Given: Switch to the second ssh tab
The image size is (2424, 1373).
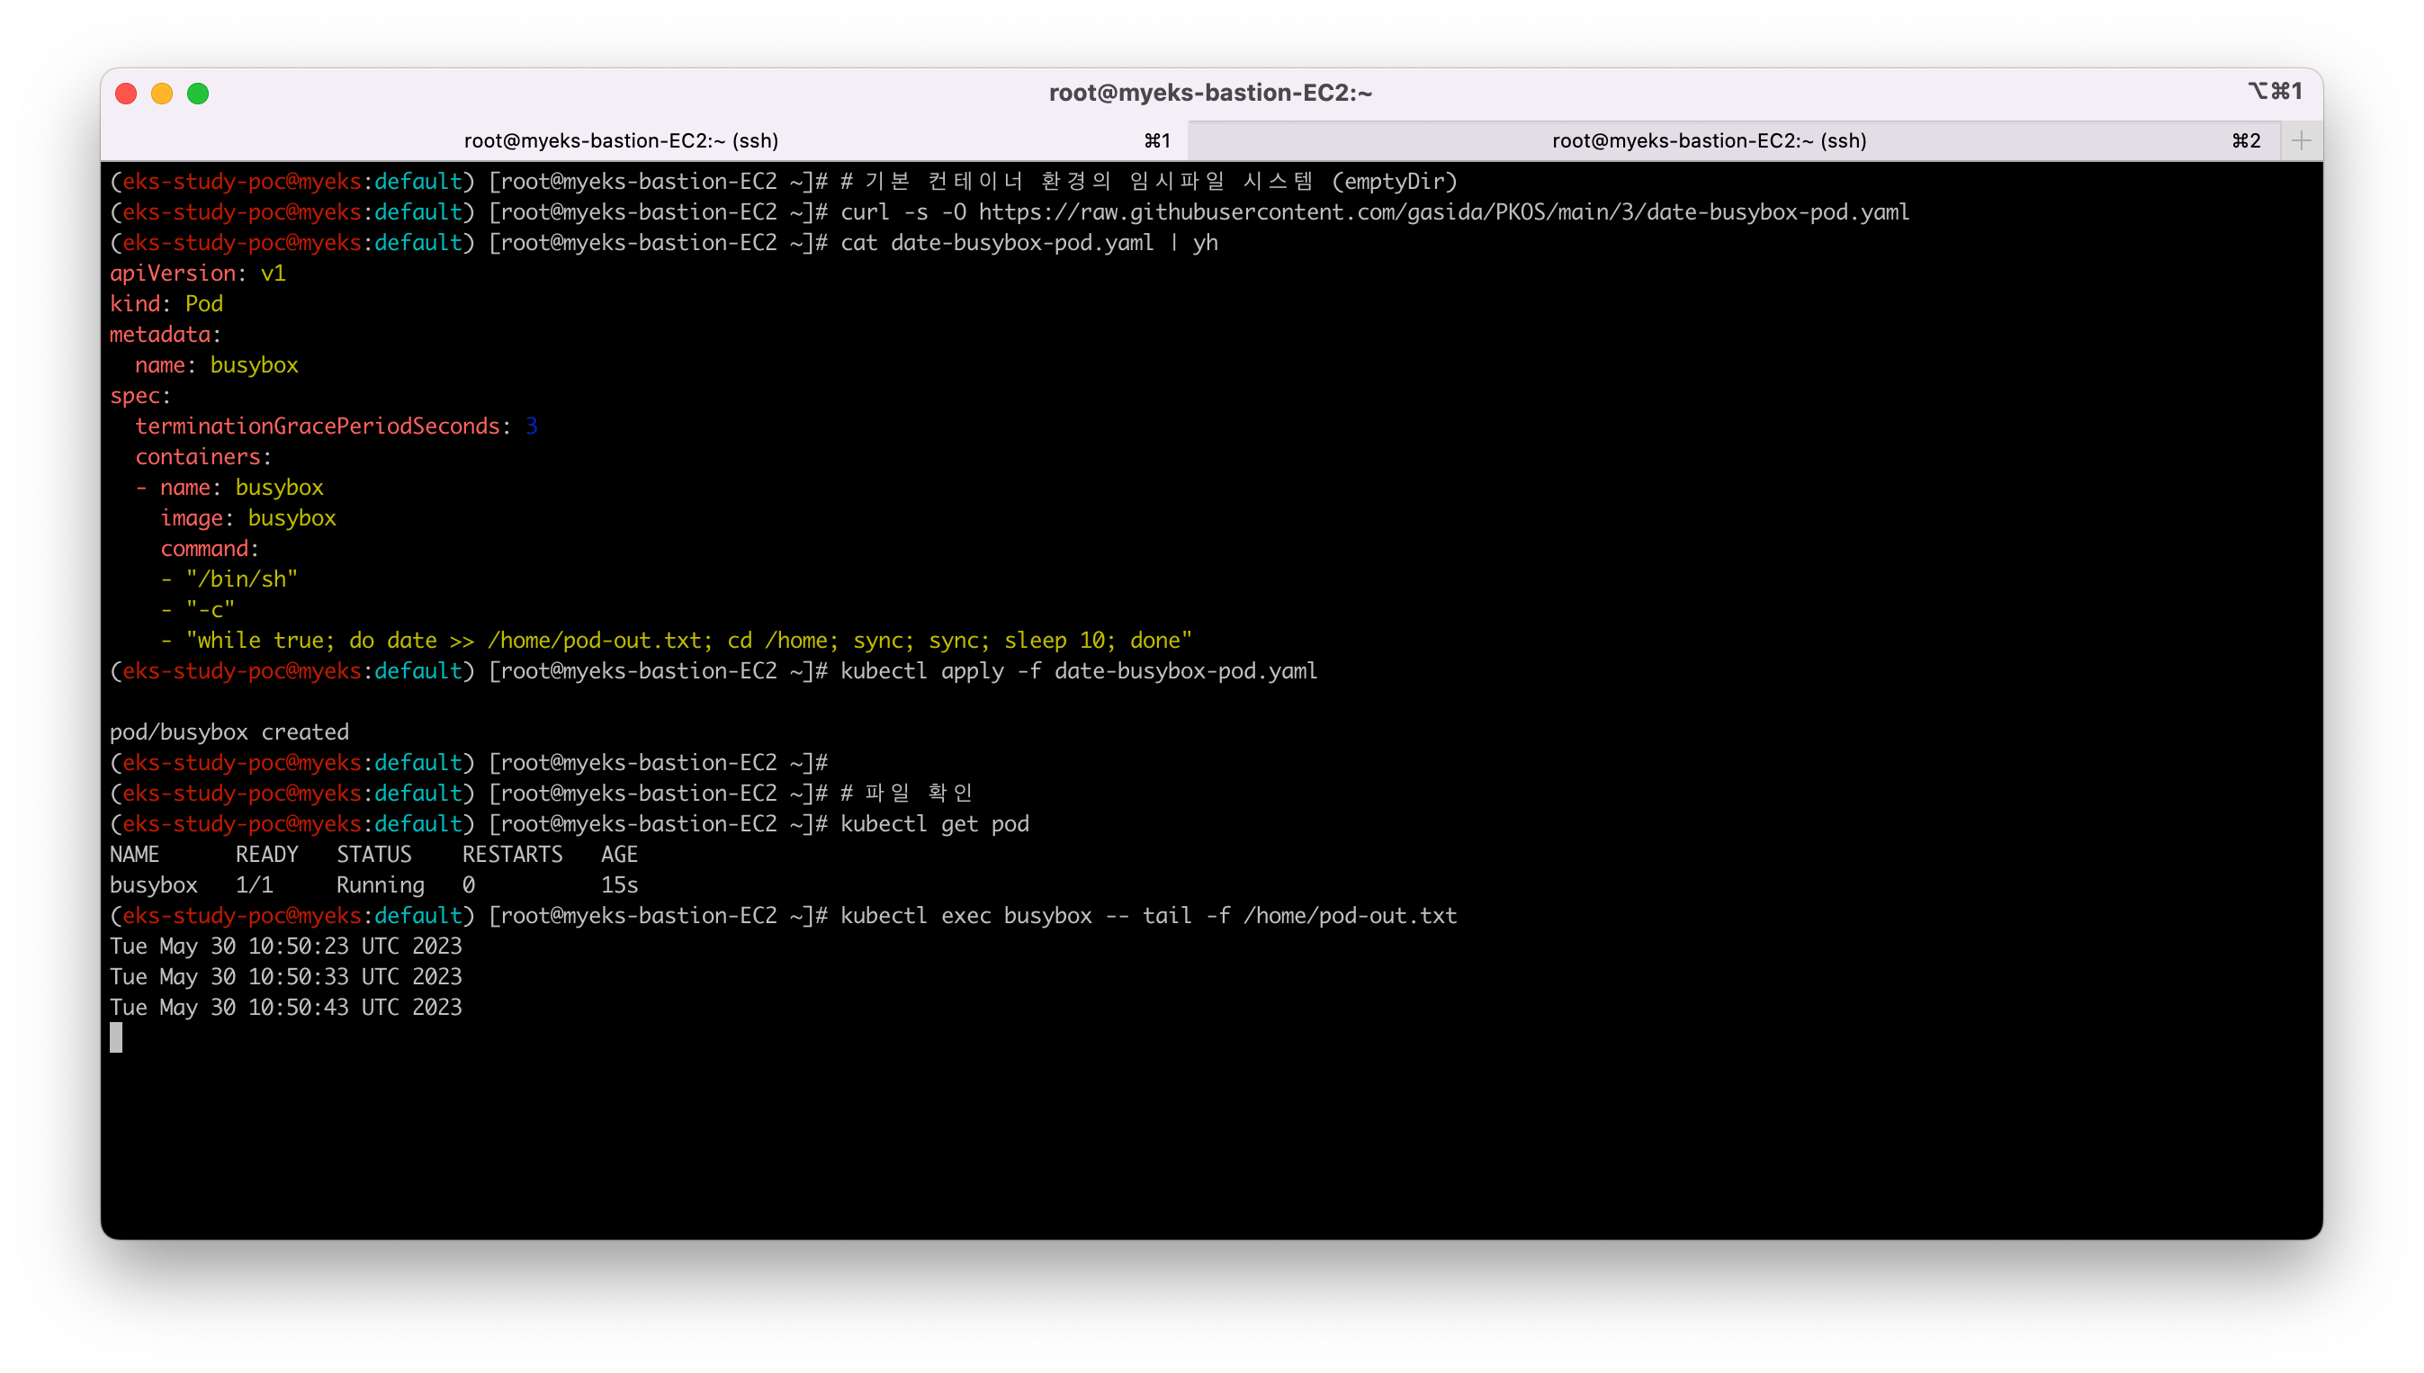Looking at the screenshot, I should point(1709,140).
